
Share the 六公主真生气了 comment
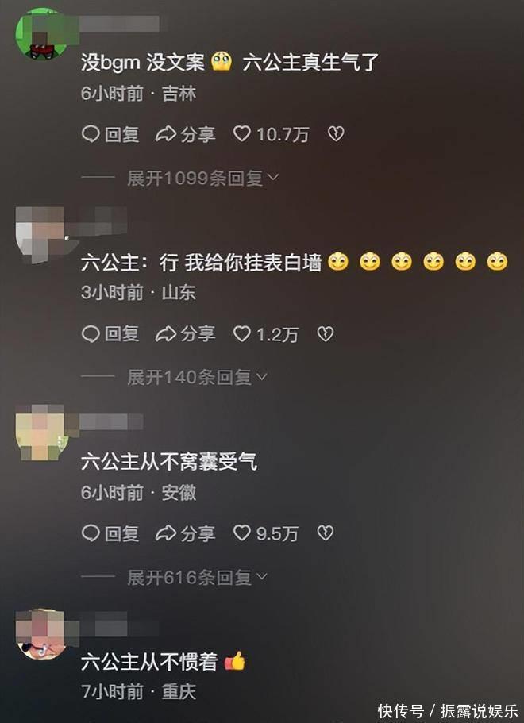coord(186,134)
